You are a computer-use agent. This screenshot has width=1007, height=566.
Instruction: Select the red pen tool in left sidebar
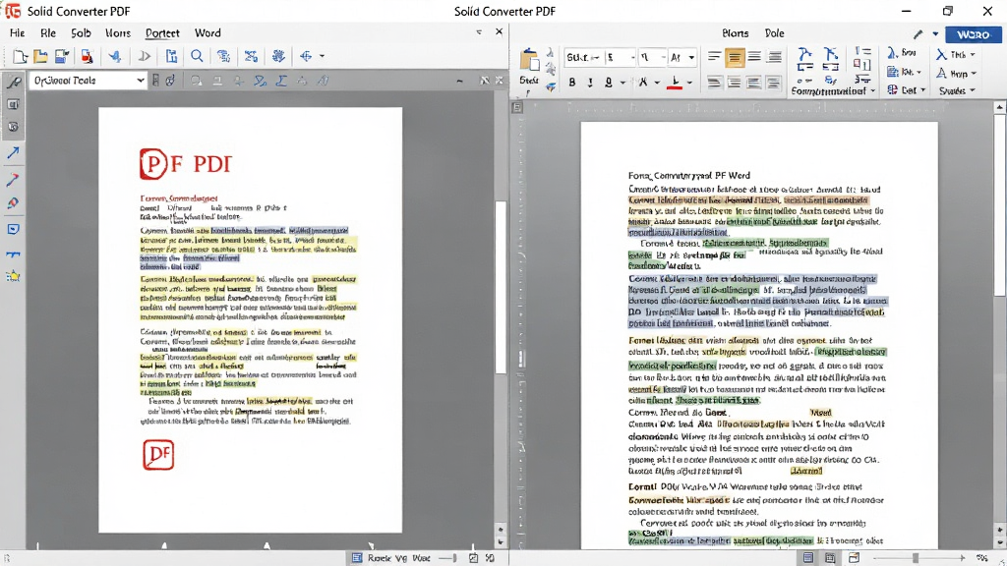point(13,179)
